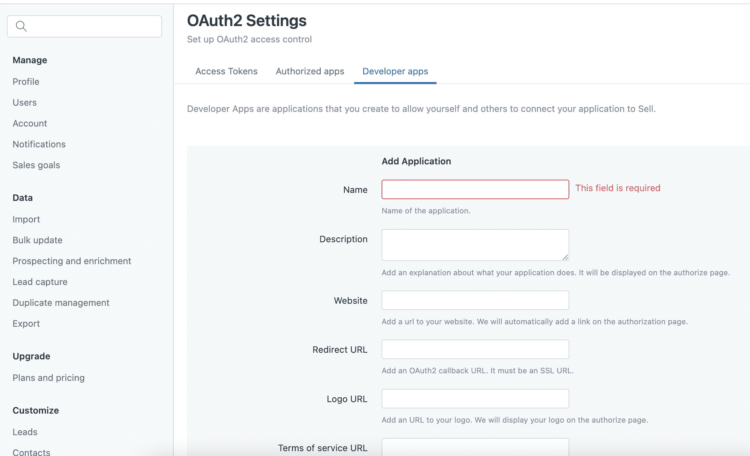Open the Notifications settings

click(39, 144)
